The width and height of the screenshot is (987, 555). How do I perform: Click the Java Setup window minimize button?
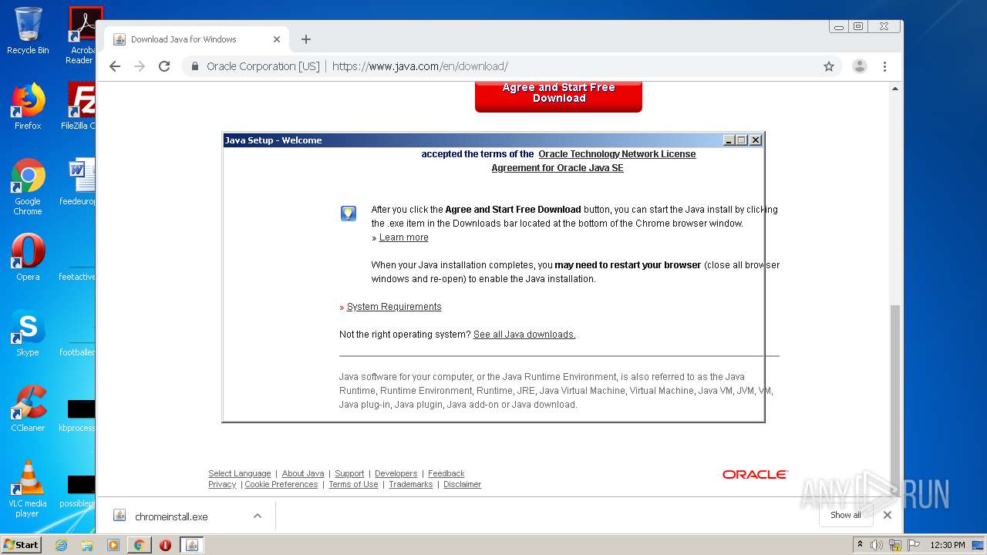click(x=729, y=140)
